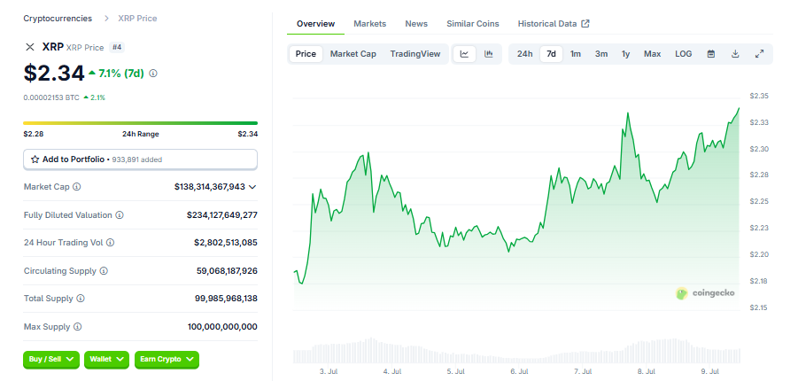
Task: Click the $2.28 range low value
Action: 33,134
